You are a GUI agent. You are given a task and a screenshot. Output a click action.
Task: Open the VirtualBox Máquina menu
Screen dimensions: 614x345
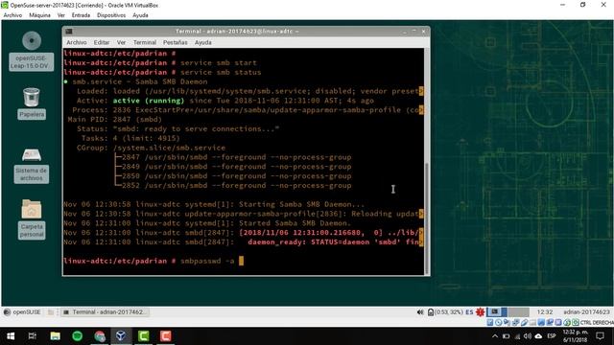point(39,15)
